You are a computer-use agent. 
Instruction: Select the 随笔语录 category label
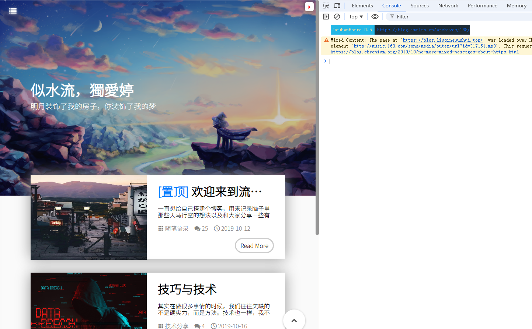pos(176,228)
